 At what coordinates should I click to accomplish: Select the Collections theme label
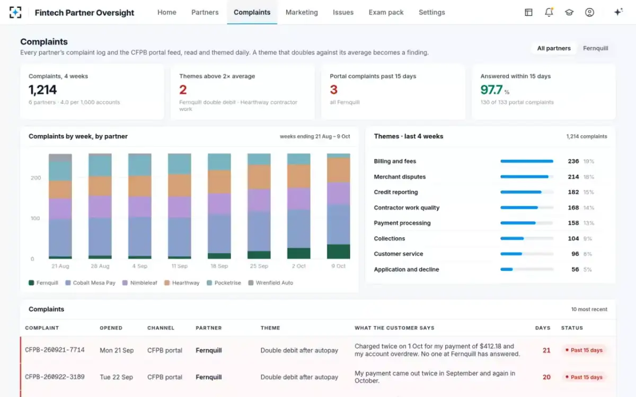[x=390, y=239]
